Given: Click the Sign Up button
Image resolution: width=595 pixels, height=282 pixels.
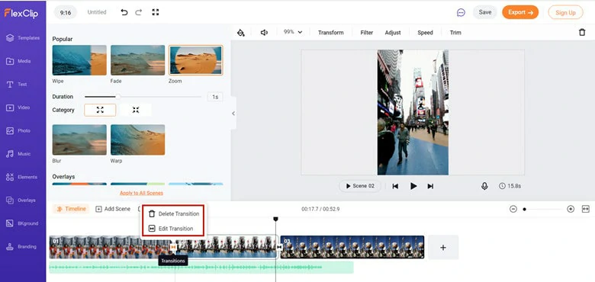Looking at the screenshot, I should coord(565,12).
